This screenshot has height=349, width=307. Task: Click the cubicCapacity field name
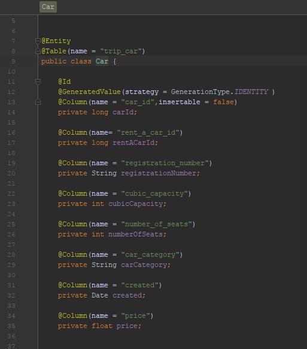point(135,204)
